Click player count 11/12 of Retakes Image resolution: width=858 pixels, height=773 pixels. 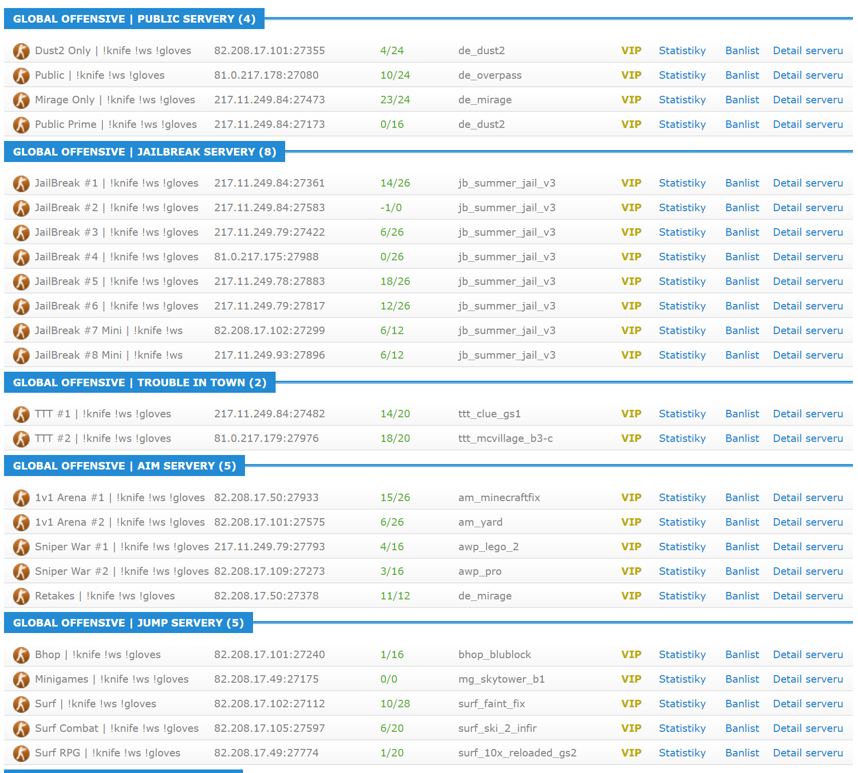(x=395, y=596)
